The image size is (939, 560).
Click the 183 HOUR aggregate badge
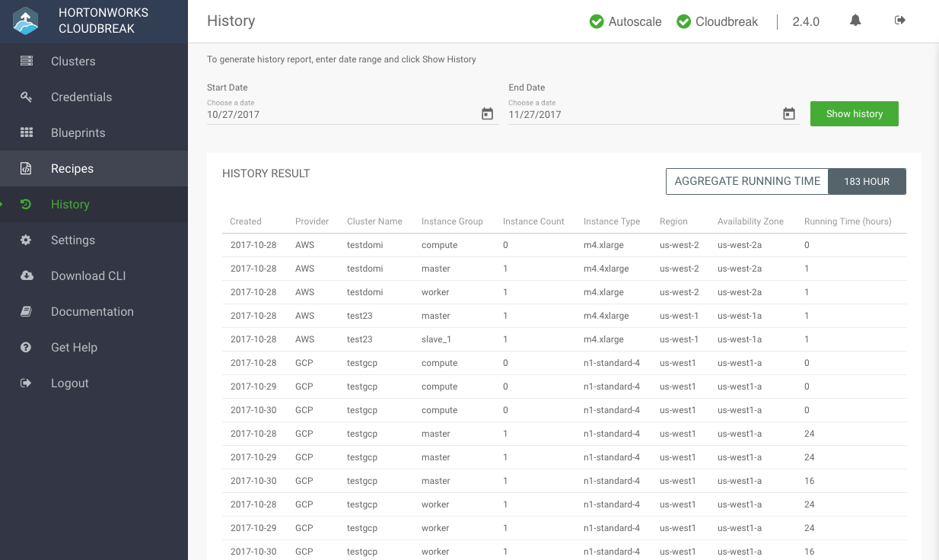pyautogui.click(x=867, y=181)
